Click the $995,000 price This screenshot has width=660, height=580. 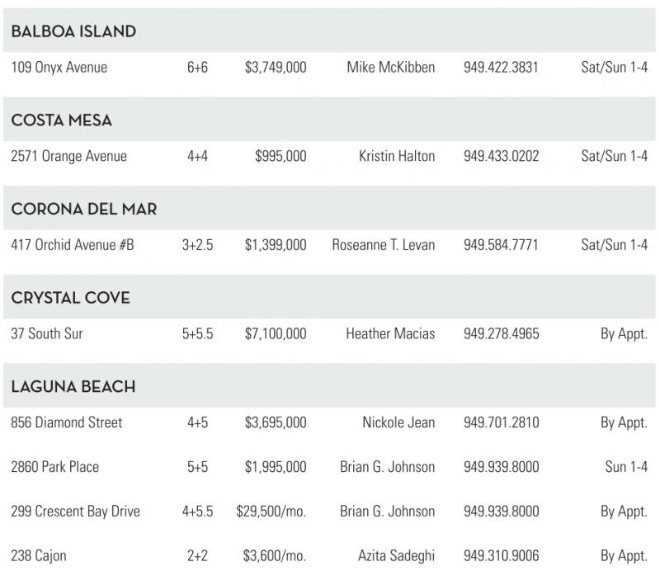280,156
